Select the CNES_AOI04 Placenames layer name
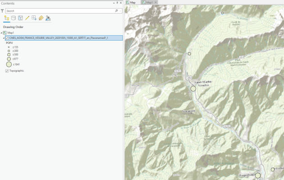284x180 pixels. tap(59, 38)
